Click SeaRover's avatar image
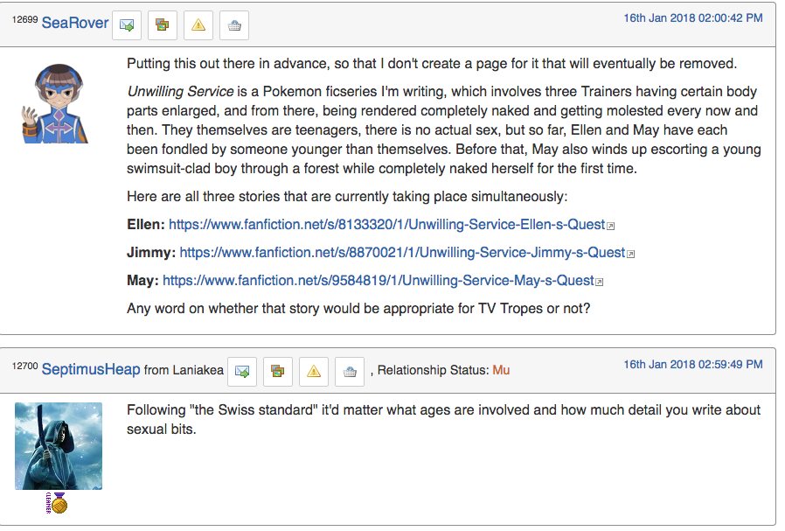This screenshot has width=785, height=531. pos(55,104)
